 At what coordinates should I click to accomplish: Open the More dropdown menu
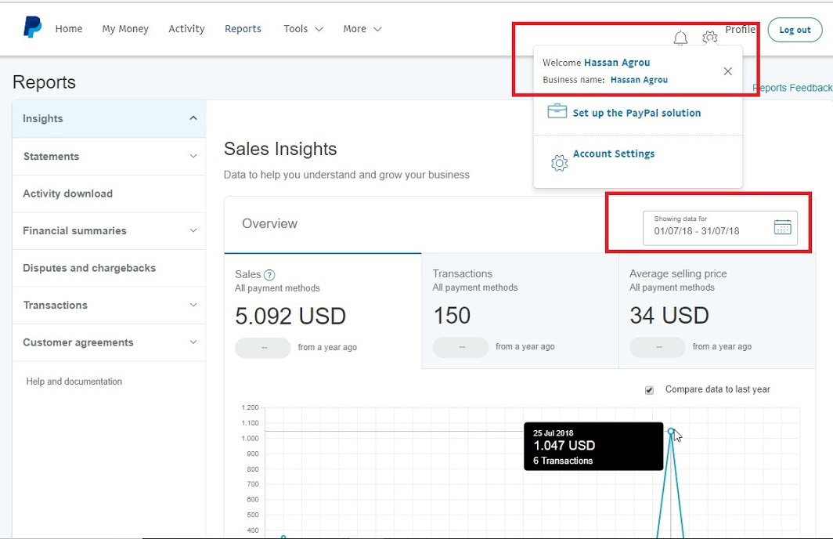pos(362,29)
